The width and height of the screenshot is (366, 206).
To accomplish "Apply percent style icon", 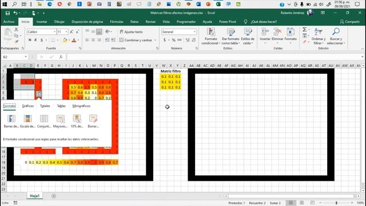I will (173, 40).
